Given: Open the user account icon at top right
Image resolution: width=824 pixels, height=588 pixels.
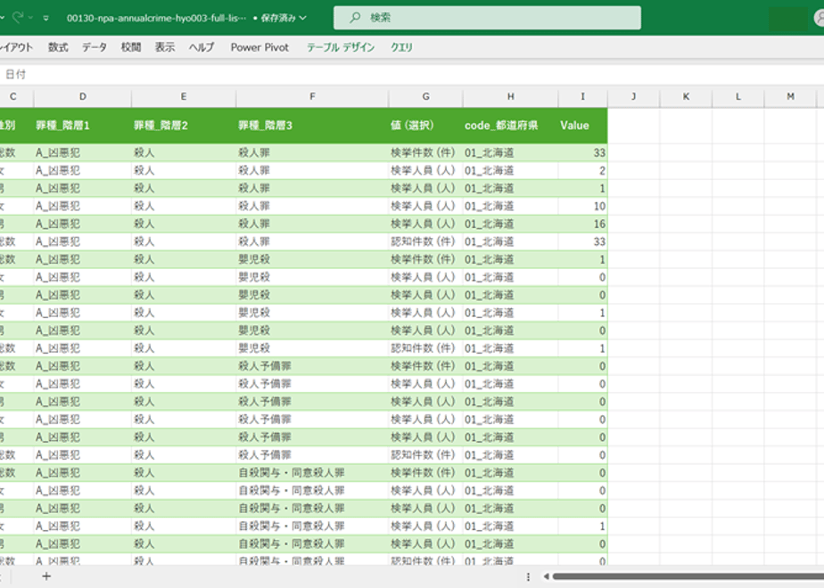Looking at the screenshot, I should point(820,18).
